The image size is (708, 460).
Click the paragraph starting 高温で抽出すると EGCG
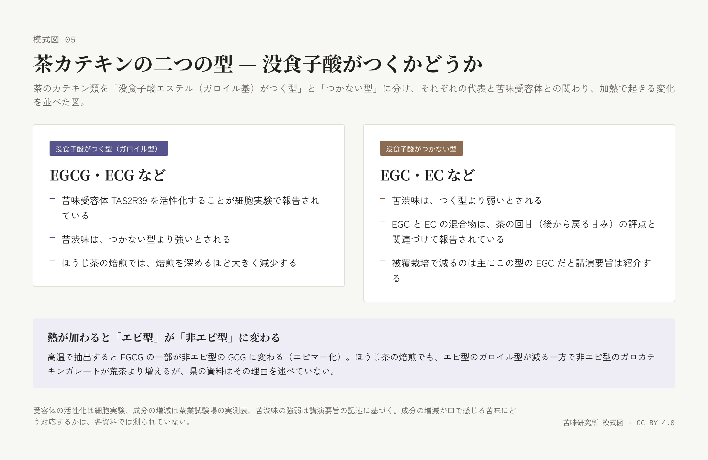click(x=352, y=364)
